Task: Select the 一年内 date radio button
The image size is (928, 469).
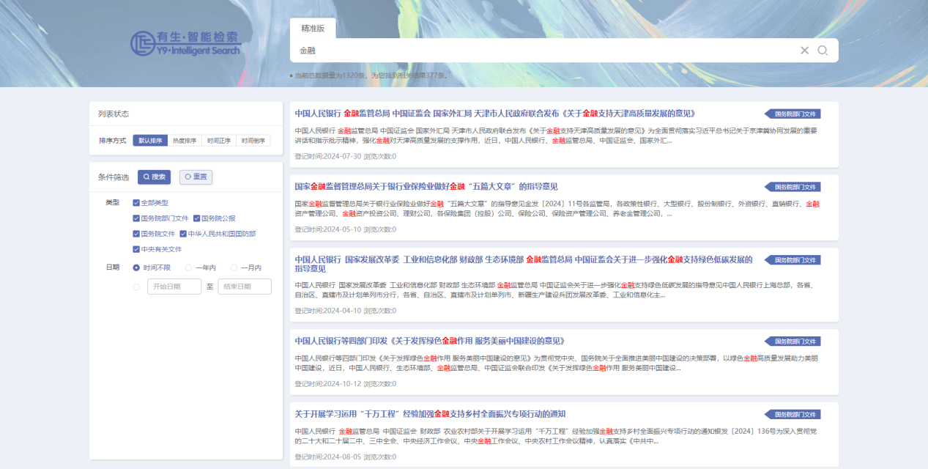Action: (x=189, y=267)
